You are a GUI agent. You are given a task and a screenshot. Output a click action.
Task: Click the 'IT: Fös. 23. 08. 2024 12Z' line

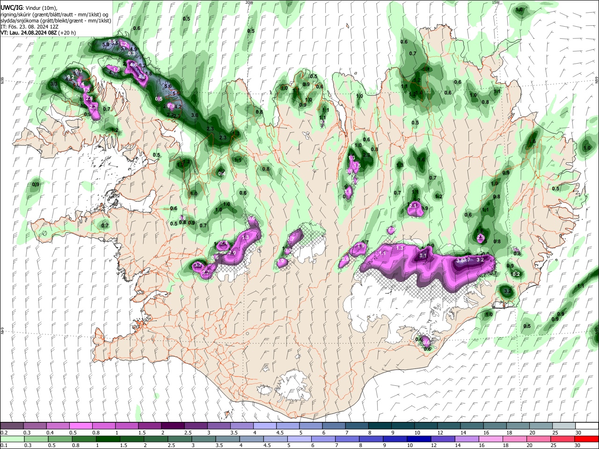click(29, 27)
